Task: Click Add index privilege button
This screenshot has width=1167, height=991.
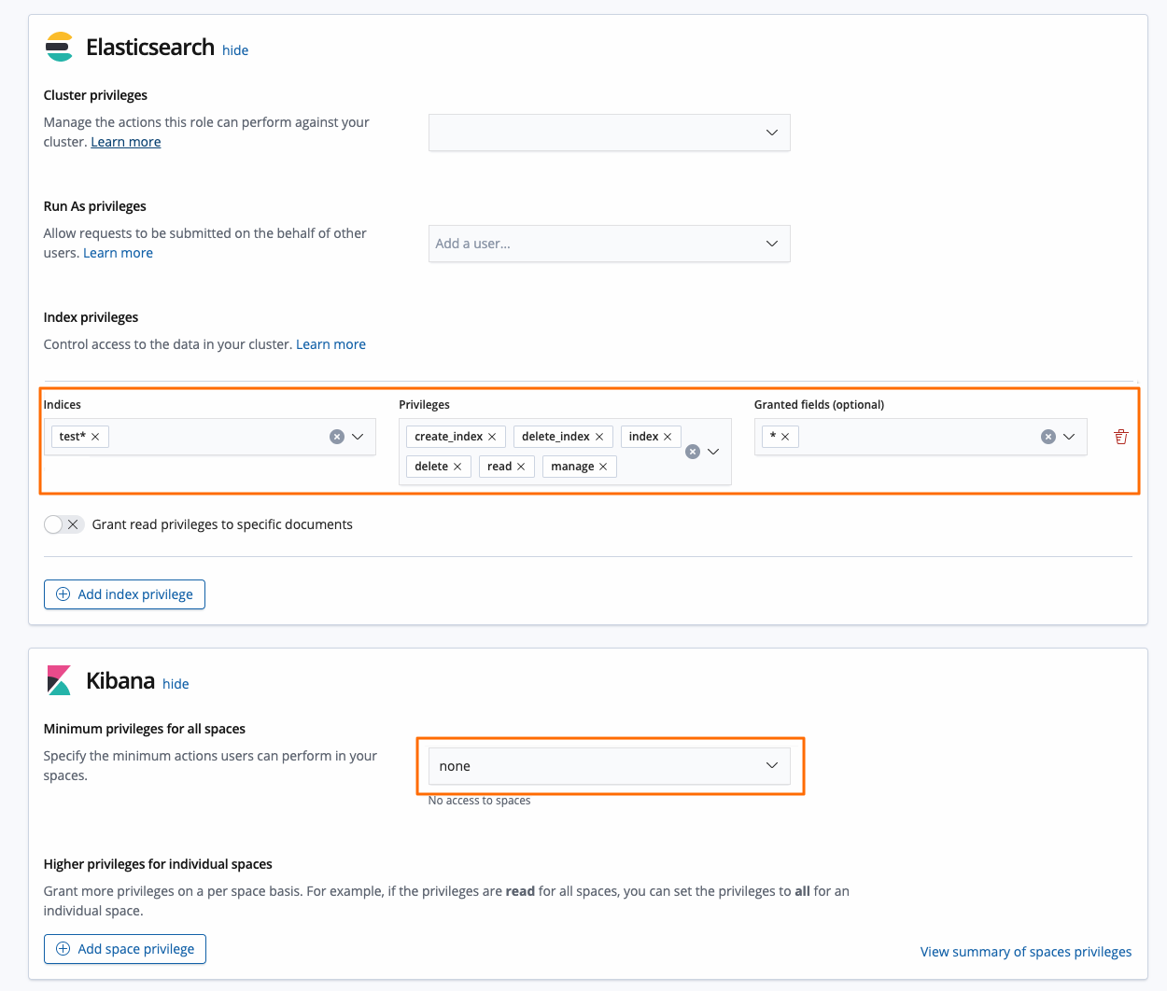Action: point(124,594)
